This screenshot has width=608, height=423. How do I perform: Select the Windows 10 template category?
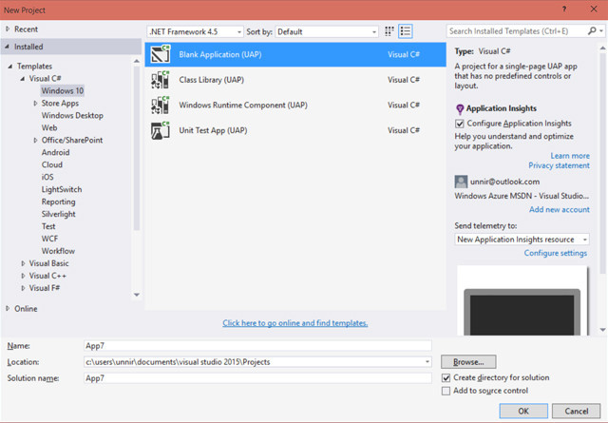tap(63, 91)
